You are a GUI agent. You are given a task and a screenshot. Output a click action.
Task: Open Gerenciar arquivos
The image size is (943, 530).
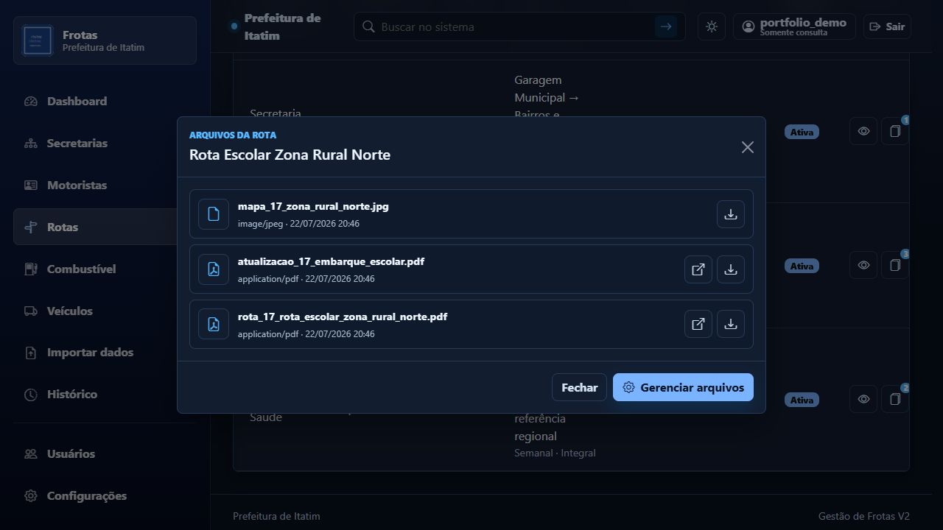coord(683,387)
